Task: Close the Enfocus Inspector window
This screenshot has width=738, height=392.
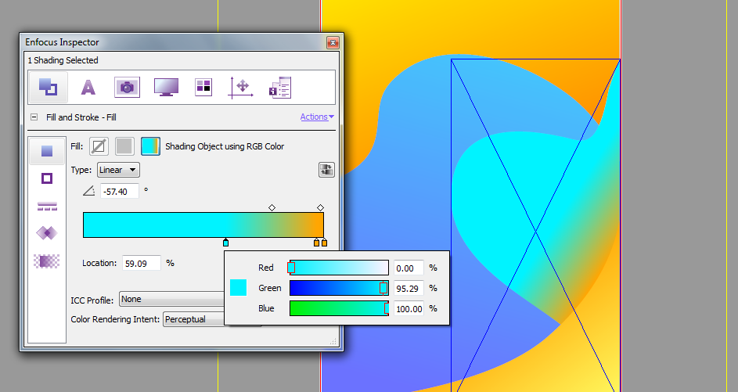Action: (333, 42)
